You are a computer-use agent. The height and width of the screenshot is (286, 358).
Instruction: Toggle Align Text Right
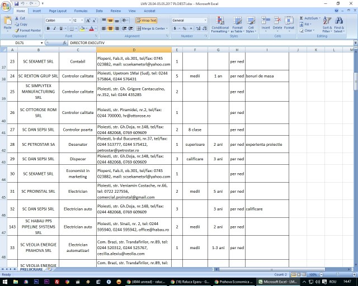pyautogui.click(x=117, y=28)
